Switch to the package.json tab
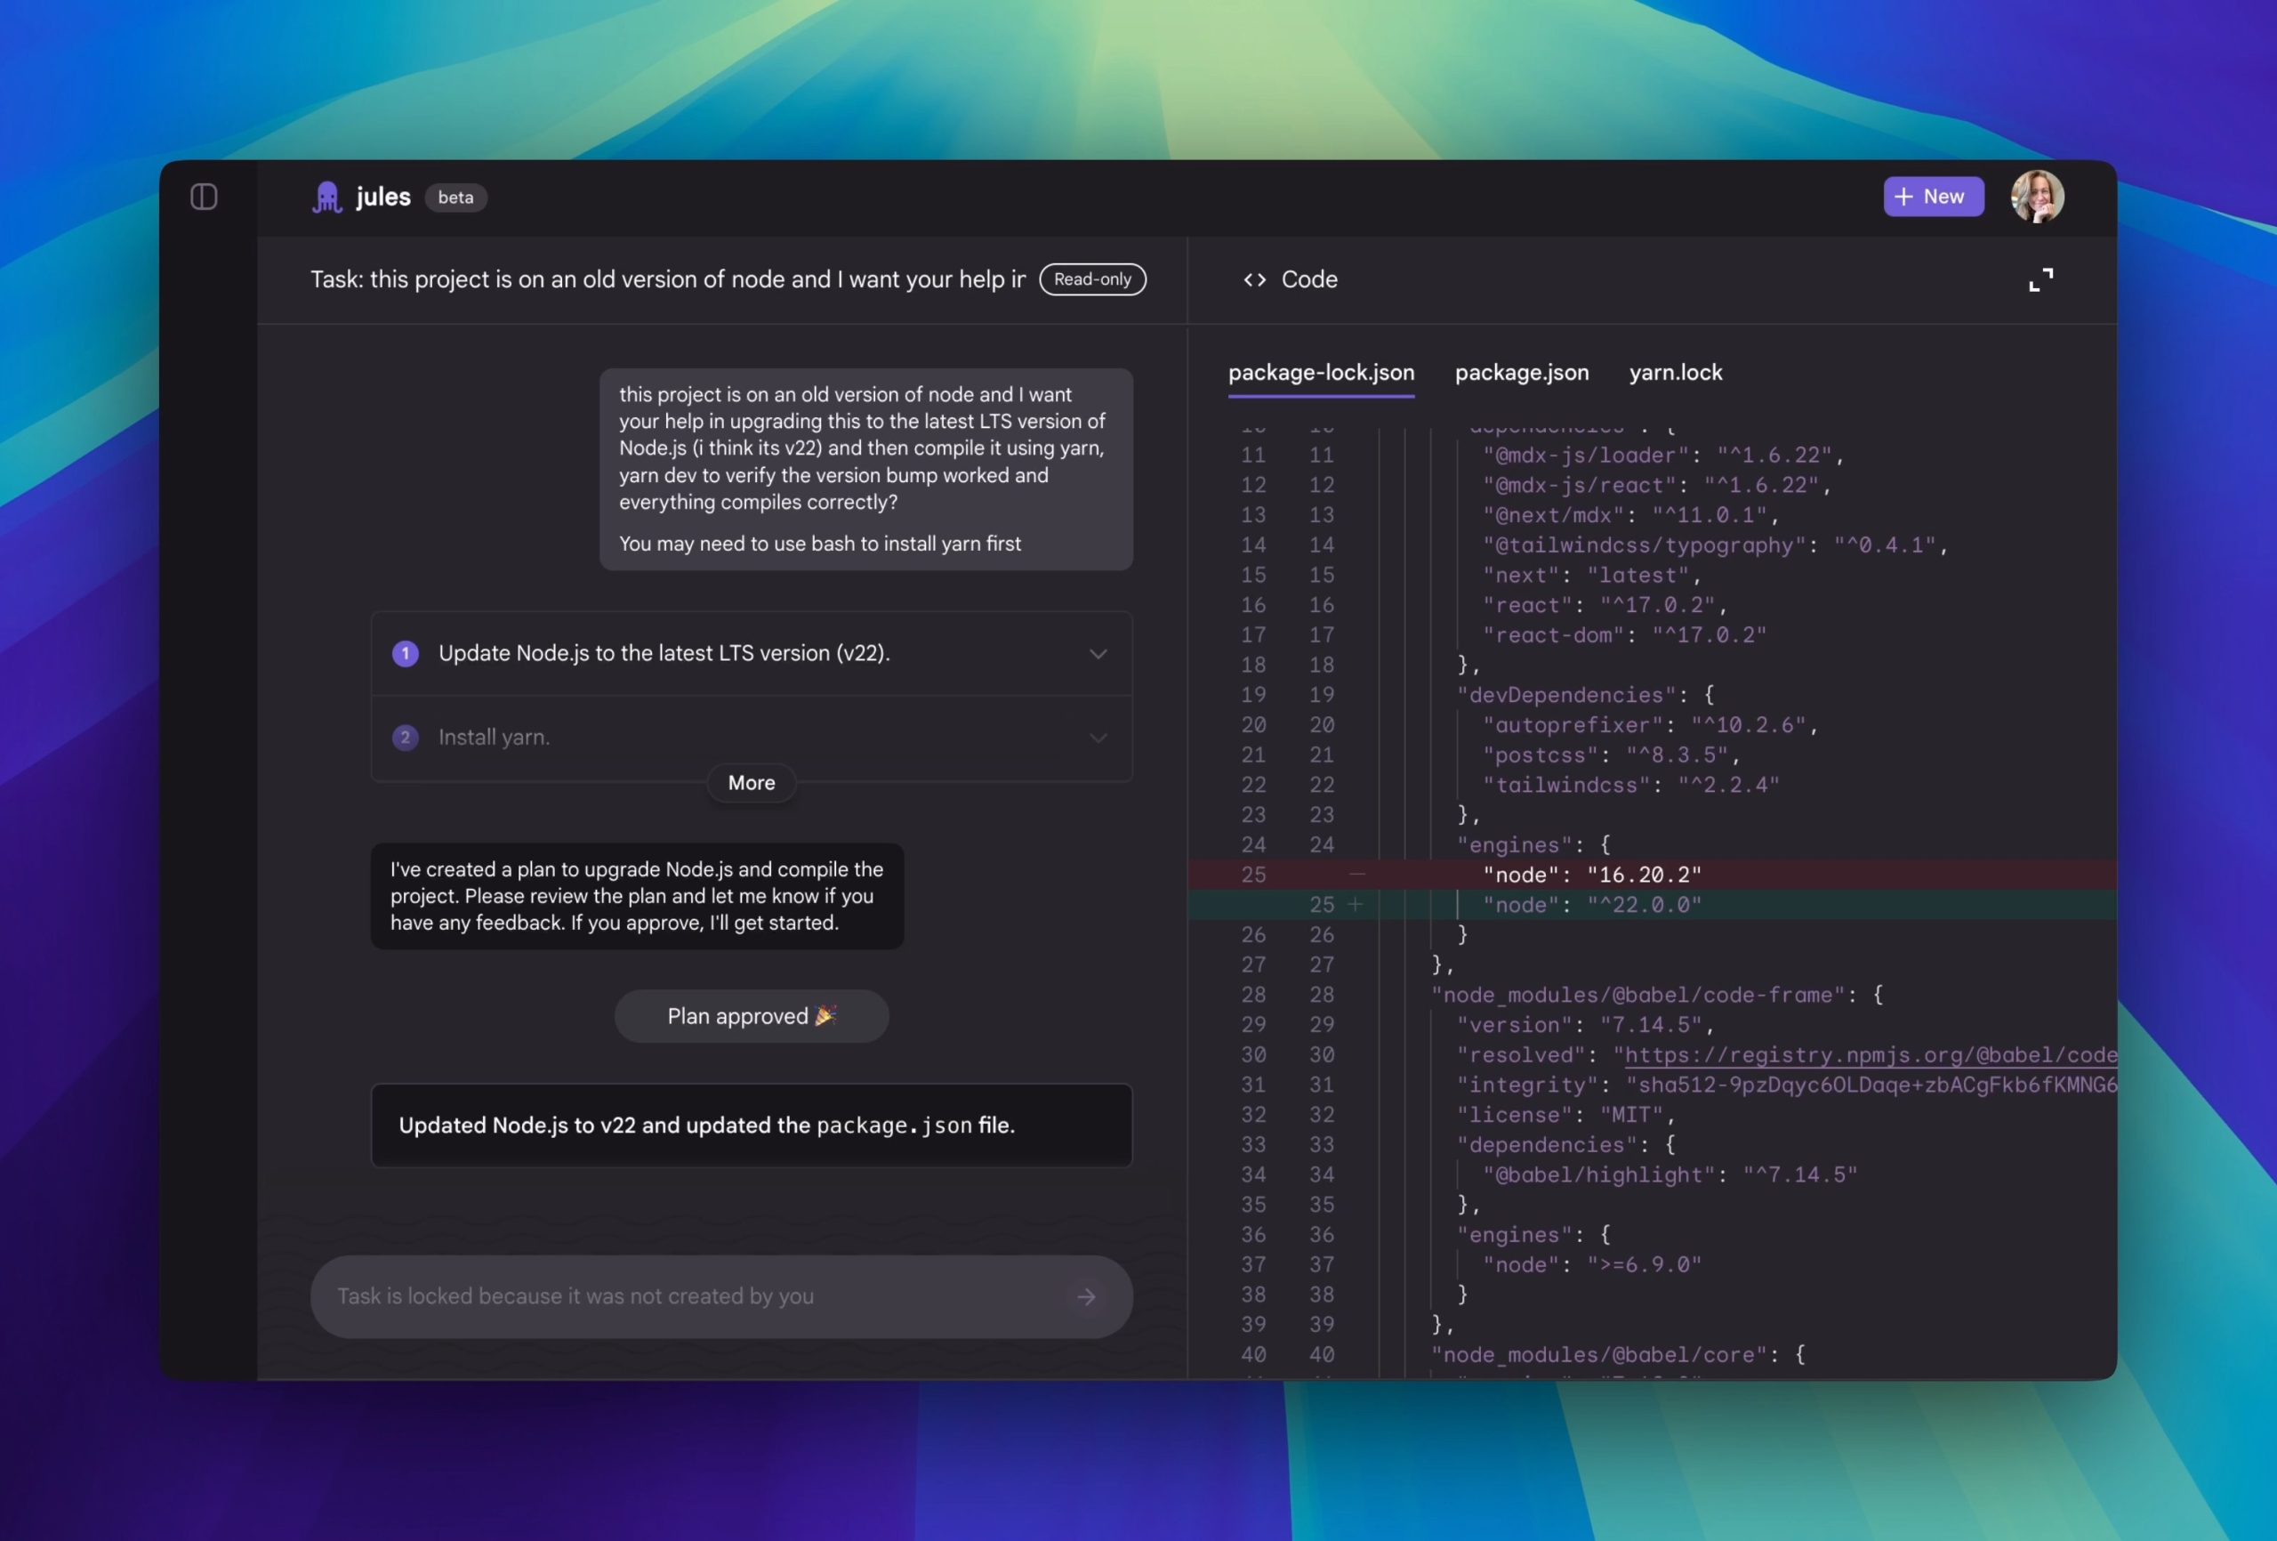Screen dimensions: 2277x1541 tap(1521, 373)
